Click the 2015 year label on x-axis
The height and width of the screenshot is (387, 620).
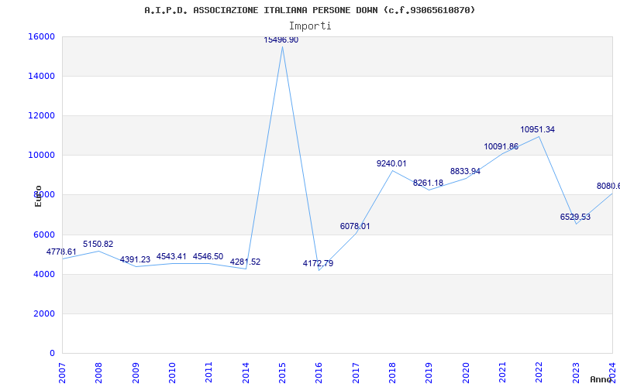[283, 372]
